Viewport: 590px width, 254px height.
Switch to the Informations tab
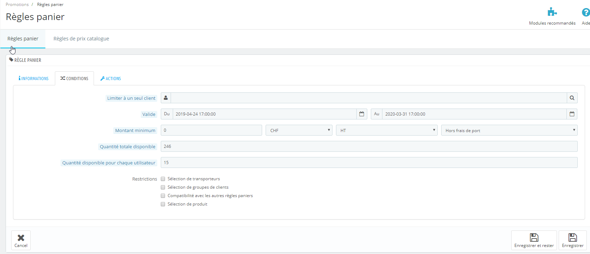[34, 78]
